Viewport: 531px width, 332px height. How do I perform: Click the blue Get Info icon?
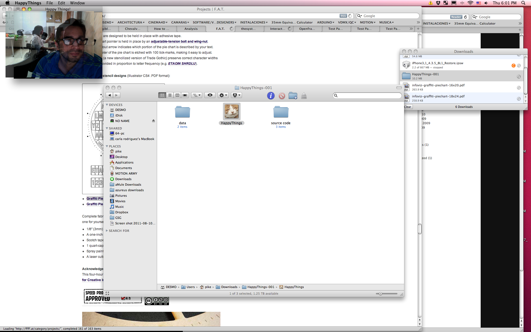271,96
